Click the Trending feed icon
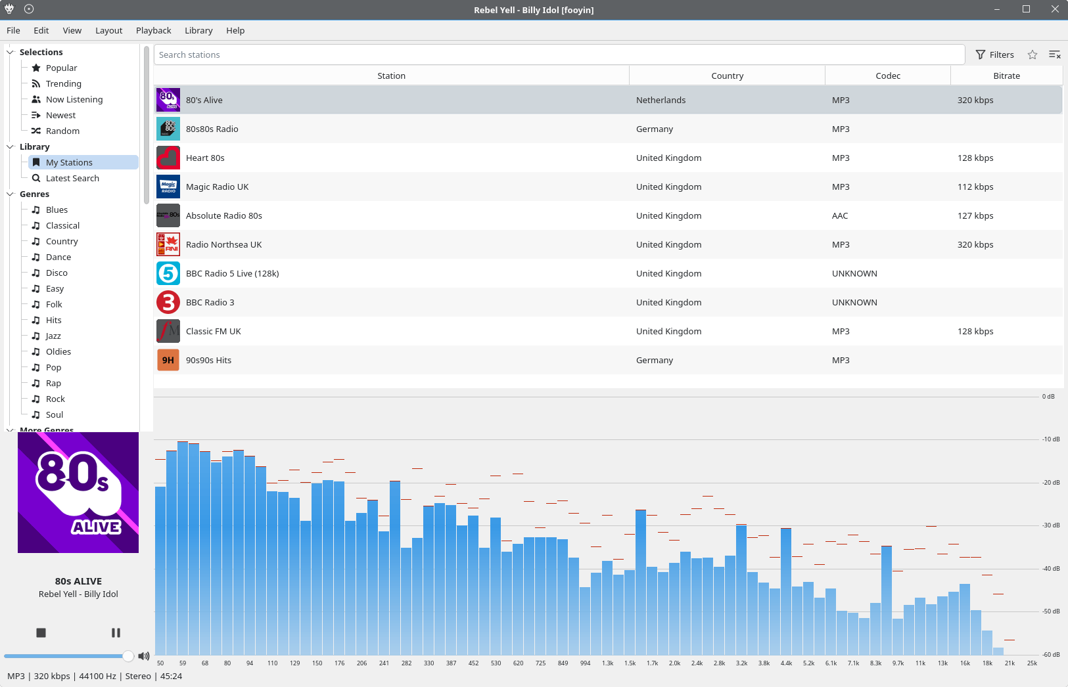This screenshot has width=1068, height=687. (36, 83)
